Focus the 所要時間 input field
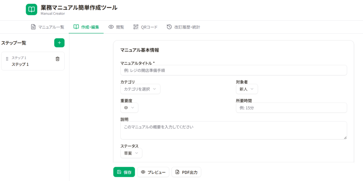This screenshot has height=181, width=363. click(x=291, y=108)
